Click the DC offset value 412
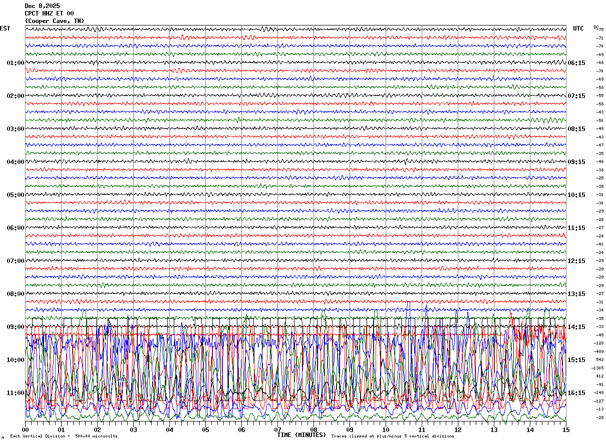606x443 pixels. (x=599, y=376)
